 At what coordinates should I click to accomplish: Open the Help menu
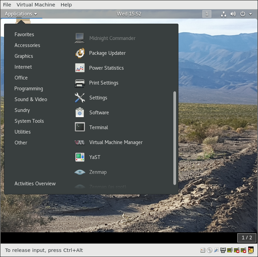(x=66, y=5)
